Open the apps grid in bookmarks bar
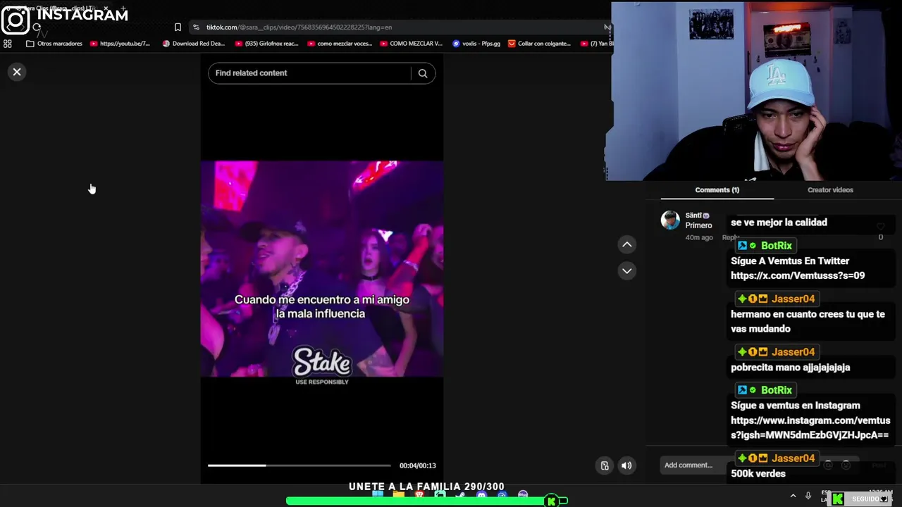Screen dimensions: 902x507 tap(8, 44)
